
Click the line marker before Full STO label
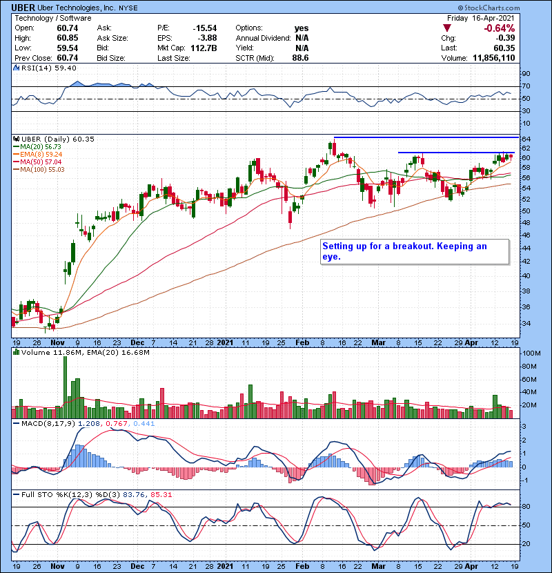click(x=16, y=494)
